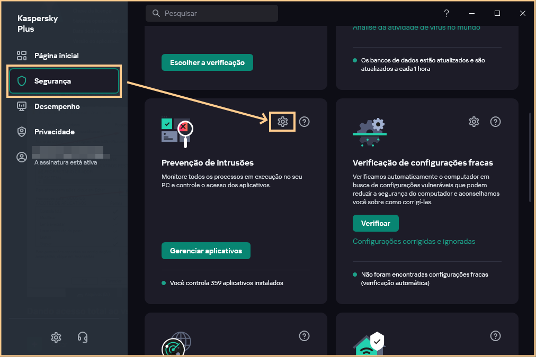The height and width of the screenshot is (357, 536).
Task: Open support headset icon in sidebar
Action: [83, 337]
